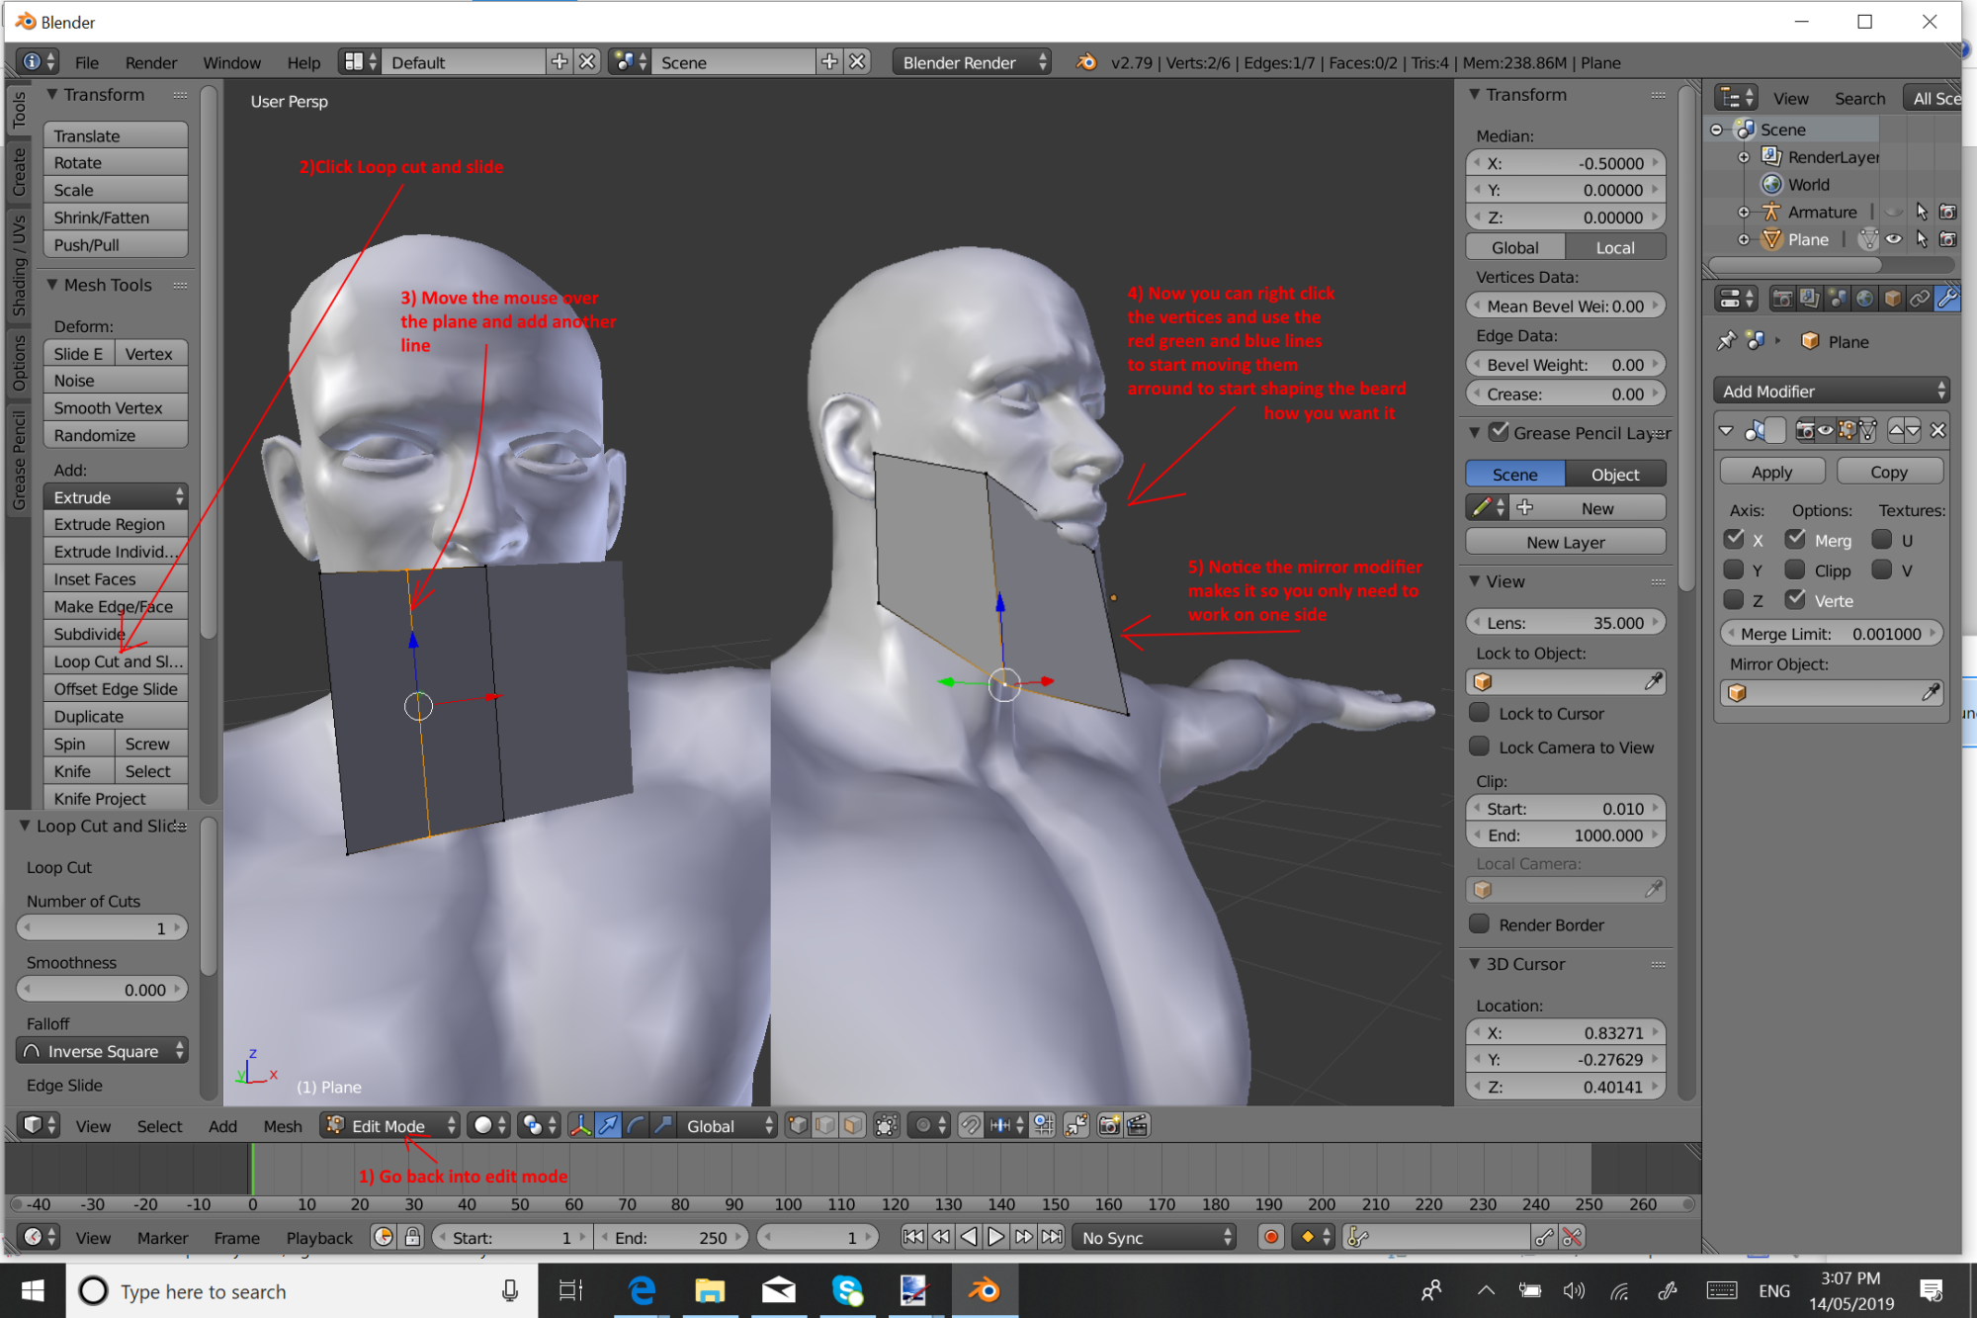The width and height of the screenshot is (1977, 1318).
Task: Click the Loop Cut and Slide button
Action: [x=116, y=660]
